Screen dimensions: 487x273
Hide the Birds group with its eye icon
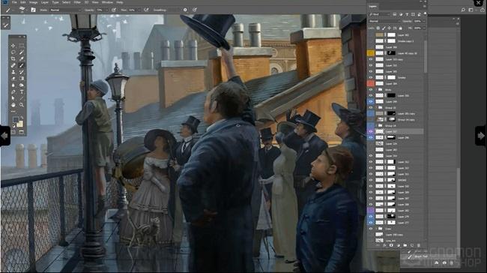pos(371,89)
